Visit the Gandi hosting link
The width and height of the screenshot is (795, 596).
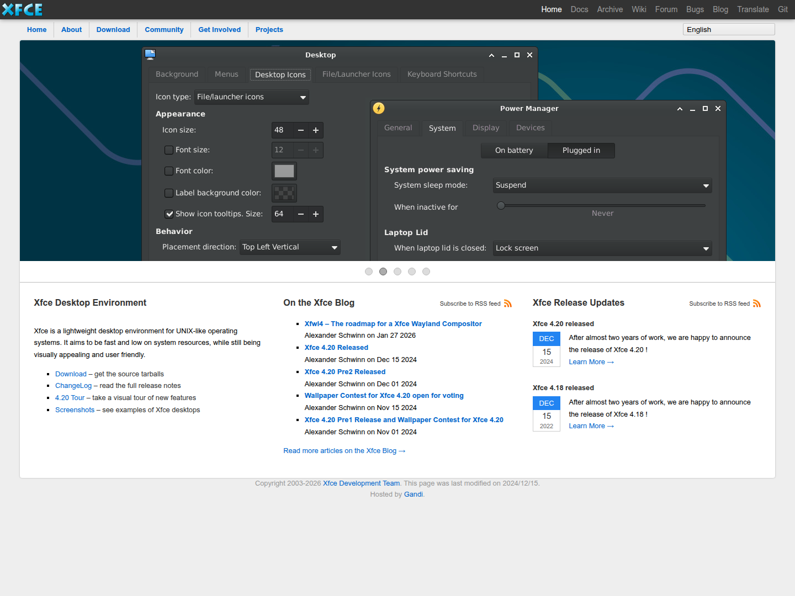coord(414,494)
